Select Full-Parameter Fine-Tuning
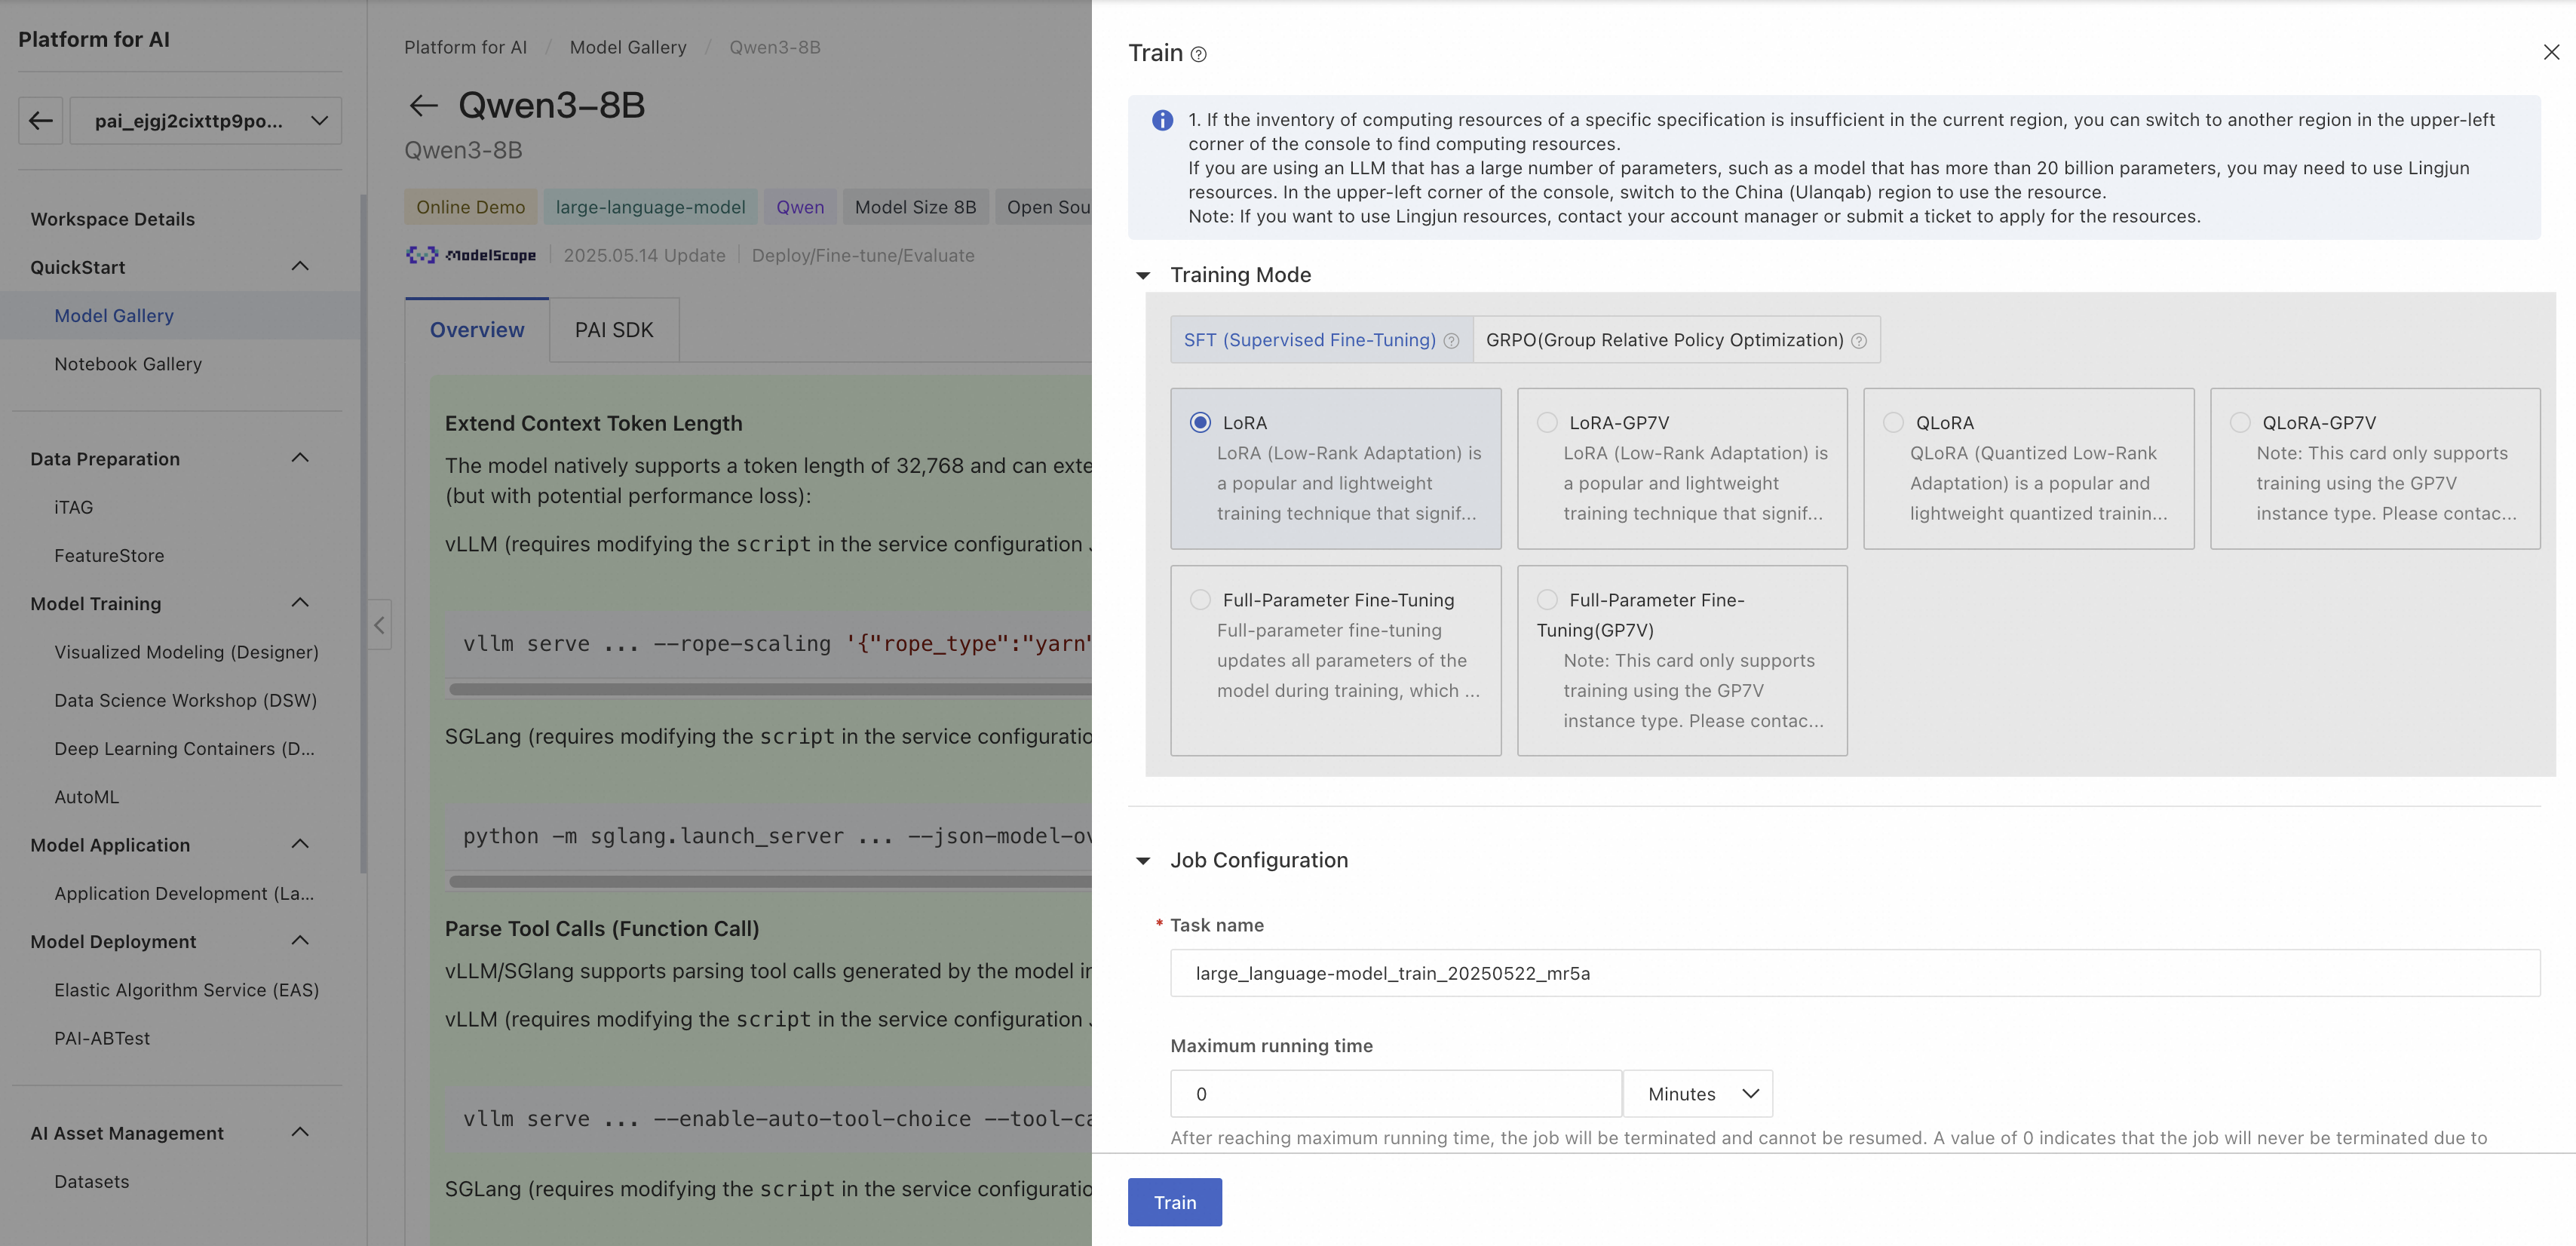2576x1246 pixels. (x=1200, y=600)
